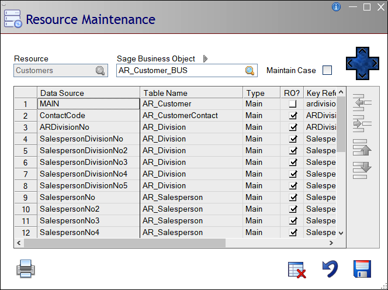Click the blue four-way navigation arrows icon

[362, 64]
